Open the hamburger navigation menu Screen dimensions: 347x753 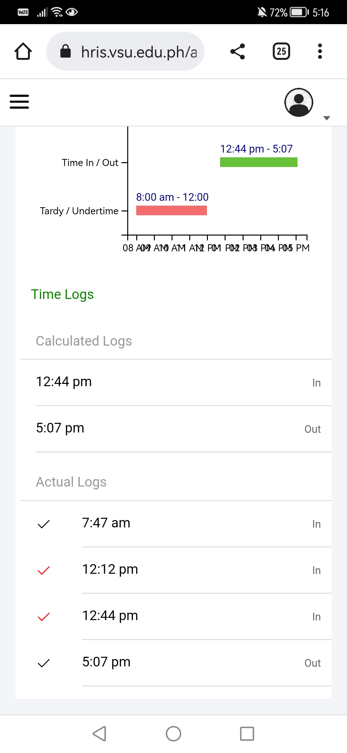click(19, 102)
